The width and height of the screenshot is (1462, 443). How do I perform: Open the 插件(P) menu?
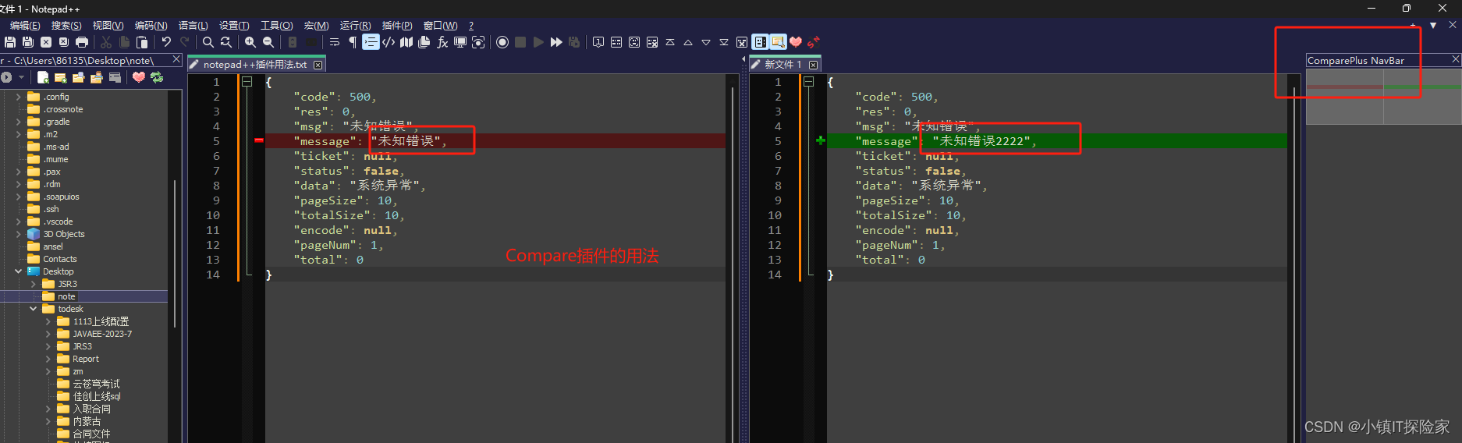click(397, 26)
